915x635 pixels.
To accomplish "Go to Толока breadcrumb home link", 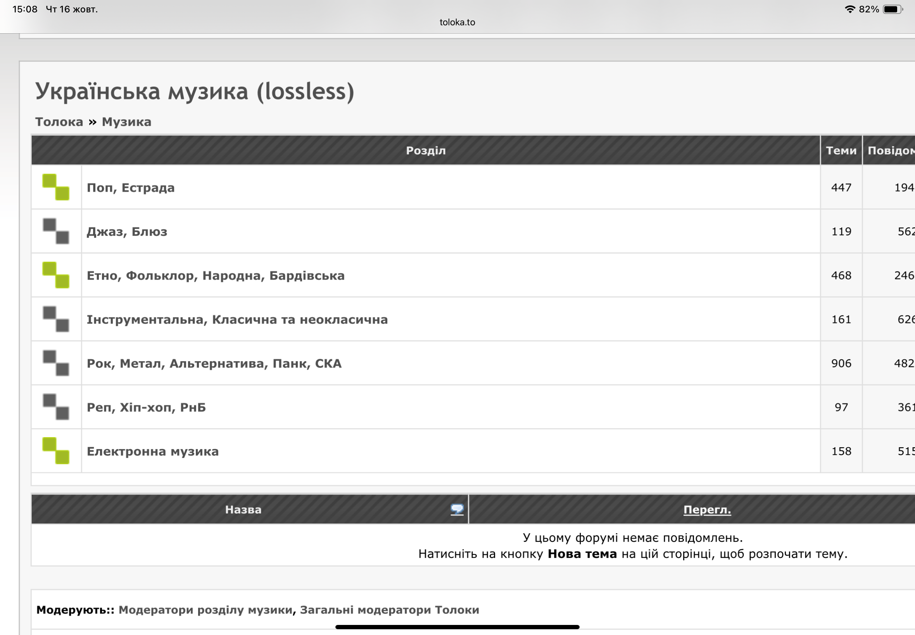I will (x=59, y=122).
